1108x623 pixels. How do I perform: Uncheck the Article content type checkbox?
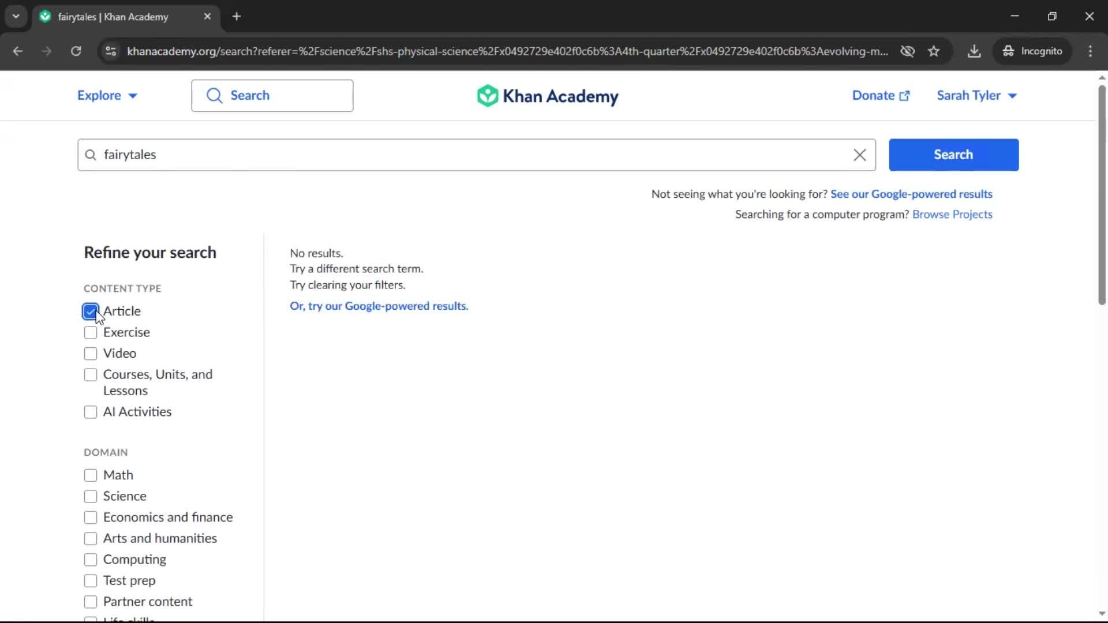(x=91, y=311)
